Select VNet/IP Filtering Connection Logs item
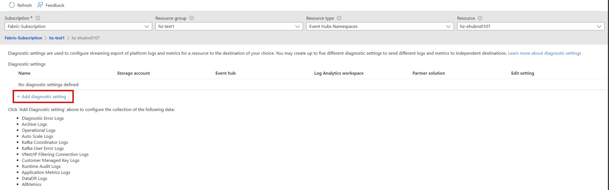609x190 pixels. click(x=55, y=154)
